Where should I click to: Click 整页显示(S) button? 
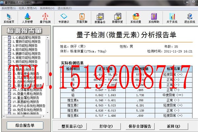72,126
